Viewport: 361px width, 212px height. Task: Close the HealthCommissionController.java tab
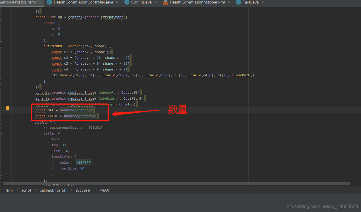117,2
